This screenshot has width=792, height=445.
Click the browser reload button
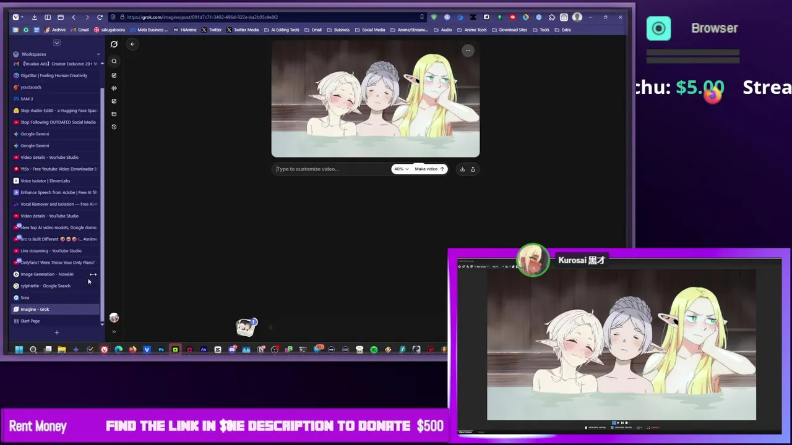[100, 17]
